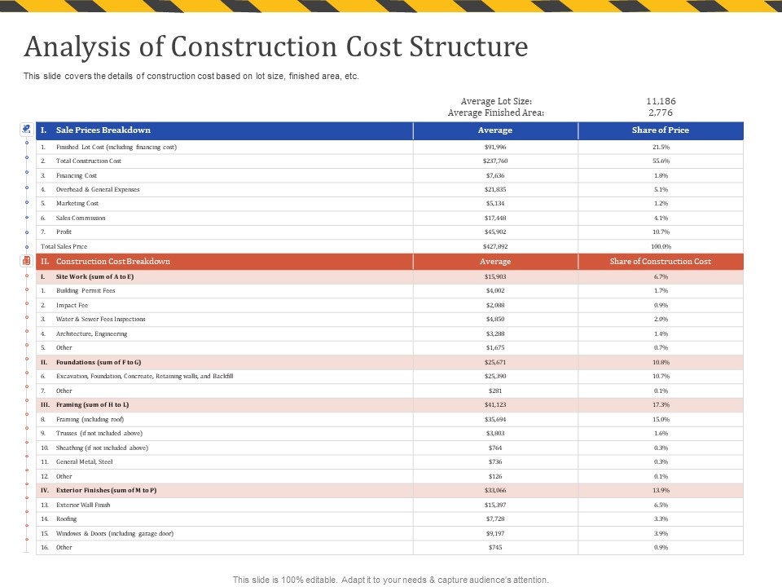782x587 pixels.
Task: Click 'Architecture, Engineering' row label
Action: [92, 334]
